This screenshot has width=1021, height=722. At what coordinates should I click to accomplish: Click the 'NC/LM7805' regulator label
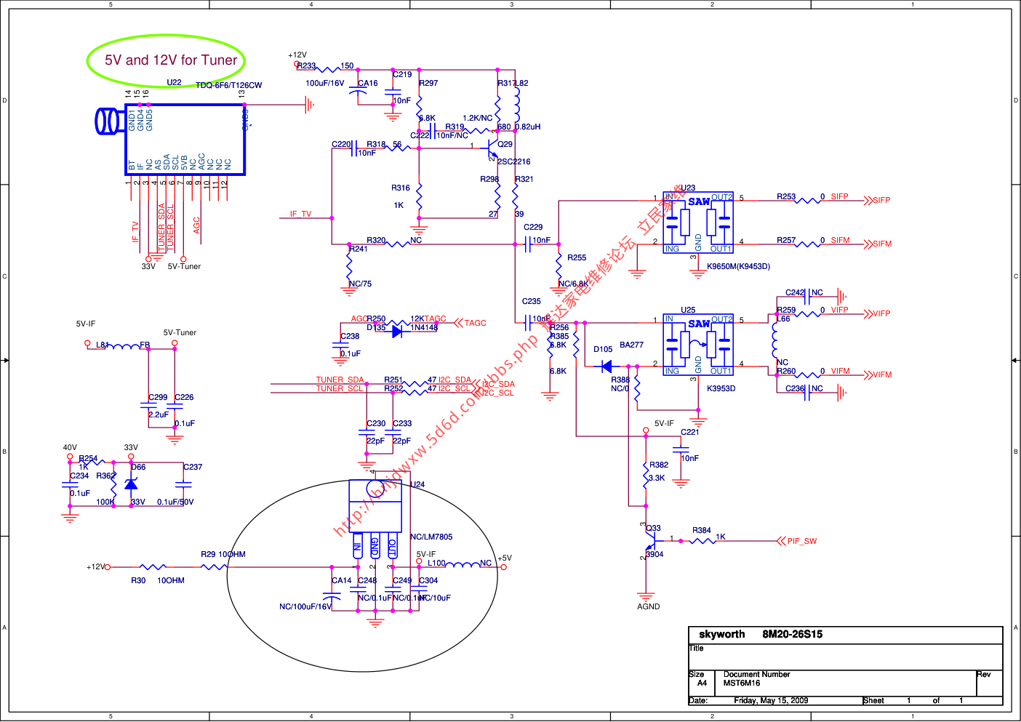click(431, 537)
